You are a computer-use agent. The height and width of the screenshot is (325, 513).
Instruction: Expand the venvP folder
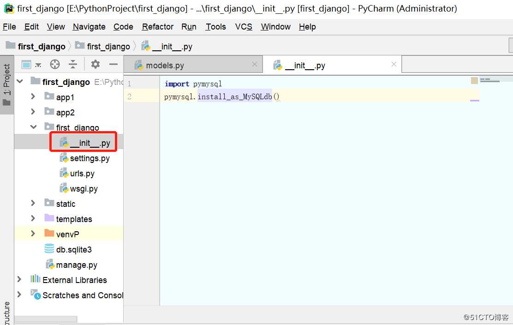click(33, 233)
